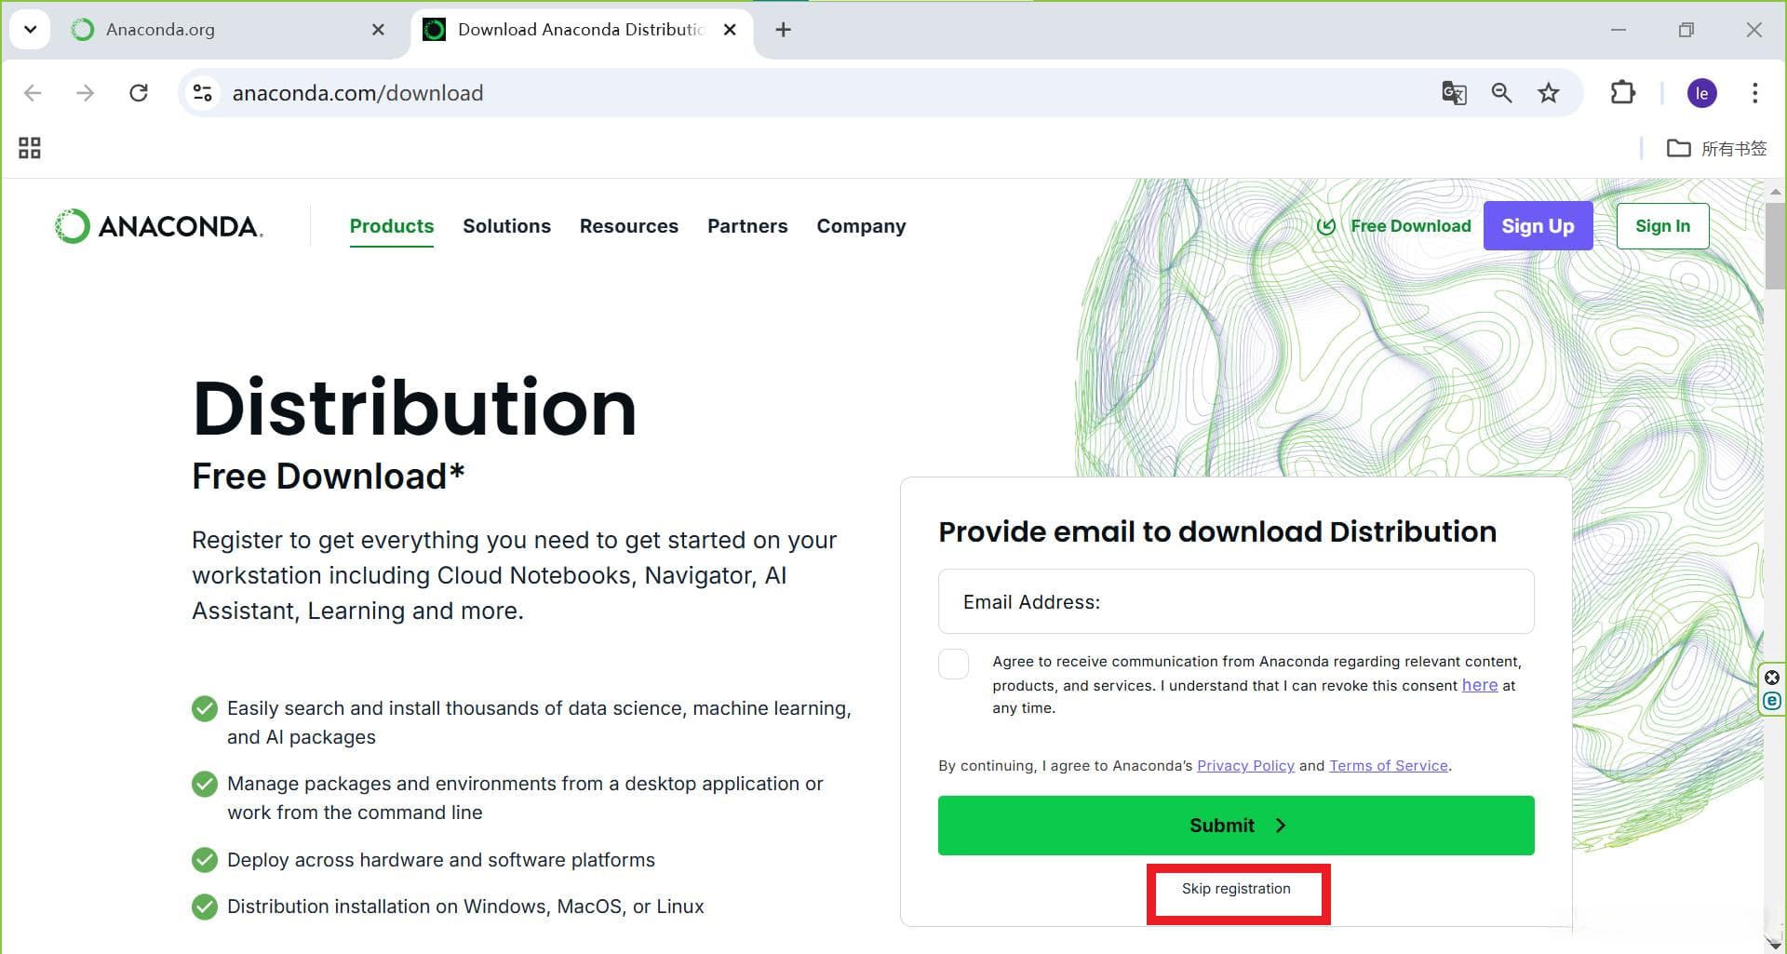
Task: Click the Email Address field
Action: 1236,602
